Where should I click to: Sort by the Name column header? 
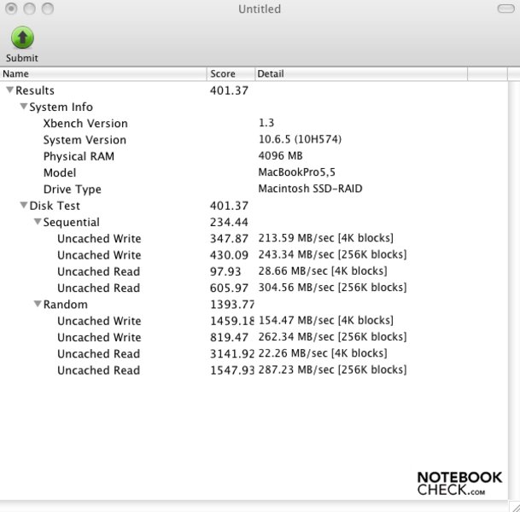pyautogui.click(x=103, y=73)
